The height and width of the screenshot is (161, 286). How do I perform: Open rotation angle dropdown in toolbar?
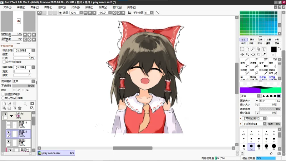pos(110,13)
